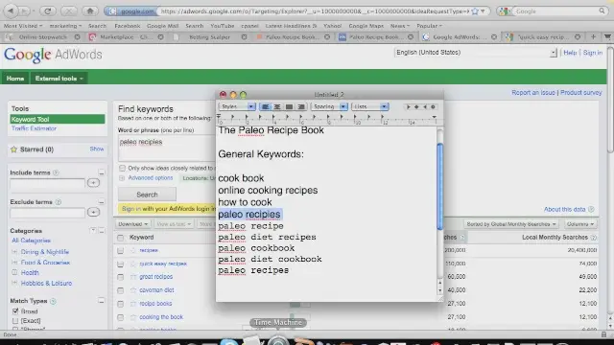The height and width of the screenshot is (345, 614).
Task: Select right text alignment in editor toolbar
Action: pos(300,106)
